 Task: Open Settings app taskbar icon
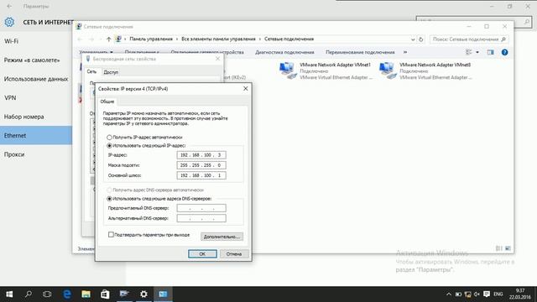(x=143, y=294)
